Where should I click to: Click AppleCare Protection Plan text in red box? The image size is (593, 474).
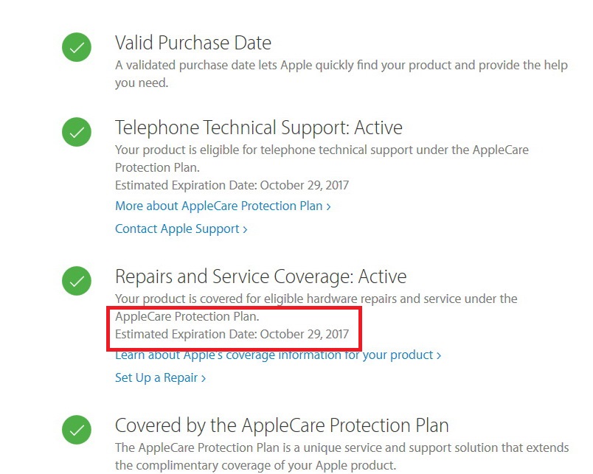187,317
